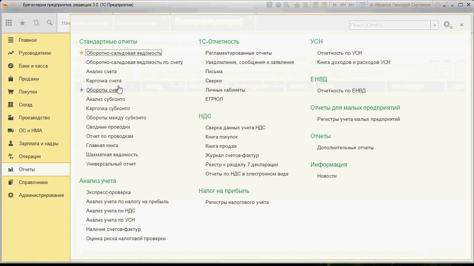Click the magnifier search icon in left toolbar
474x266 pixels.
click(50, 23)
